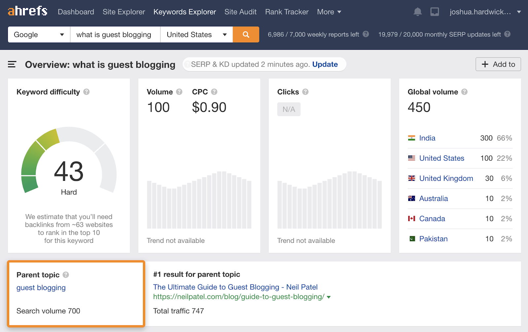Screen dimensions: 528x332
Task: Click the Keyword difficulty help icon
Action: (x=86, y=92)
